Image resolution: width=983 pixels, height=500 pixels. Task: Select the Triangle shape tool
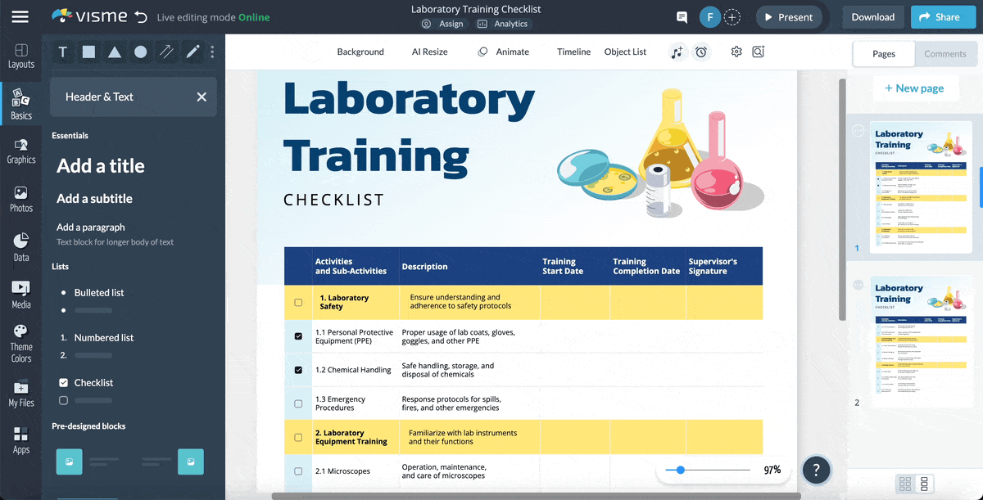tap(113, 52)
